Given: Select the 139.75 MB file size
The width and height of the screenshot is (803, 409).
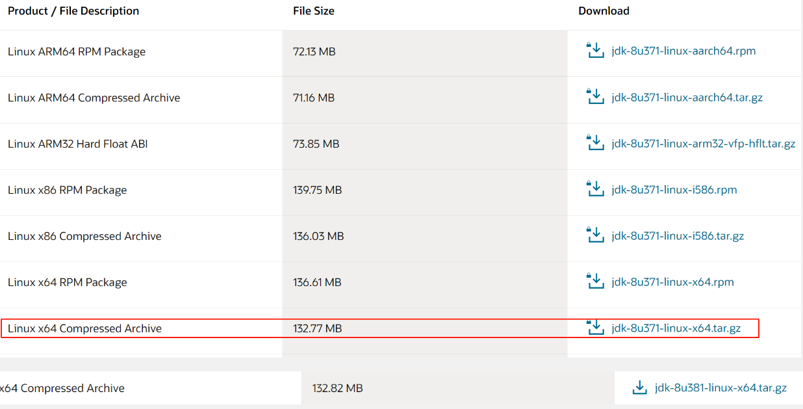Looking at the screenshot, I should [x=318, y=190].
